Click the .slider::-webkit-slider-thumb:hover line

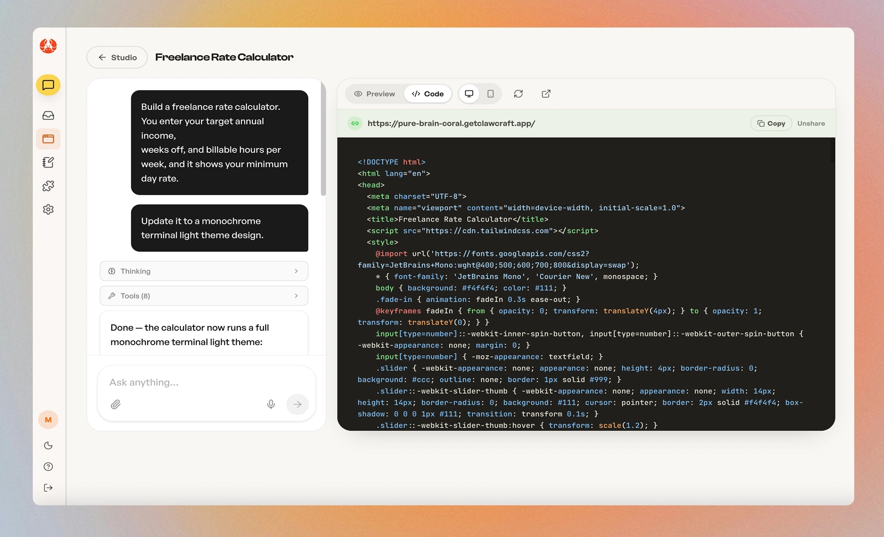[x=516, y=425]
